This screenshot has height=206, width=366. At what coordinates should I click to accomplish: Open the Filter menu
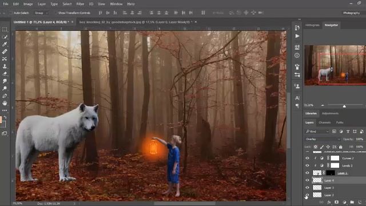click(80, 4)
